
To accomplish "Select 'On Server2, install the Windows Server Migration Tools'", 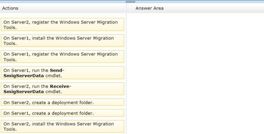I will (63, 126).
